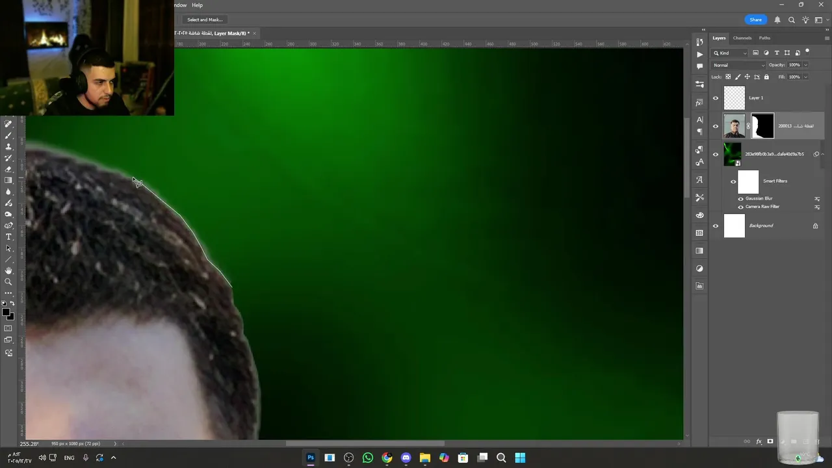Collapse the smart object's filter list arrow

822,154
